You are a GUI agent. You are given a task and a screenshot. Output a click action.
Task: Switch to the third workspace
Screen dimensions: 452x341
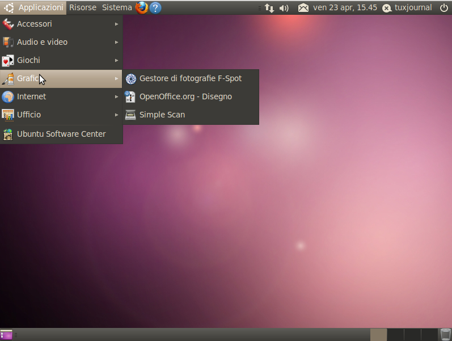click(412, 335)
